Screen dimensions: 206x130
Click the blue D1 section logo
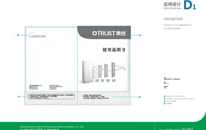pos(190,5)
